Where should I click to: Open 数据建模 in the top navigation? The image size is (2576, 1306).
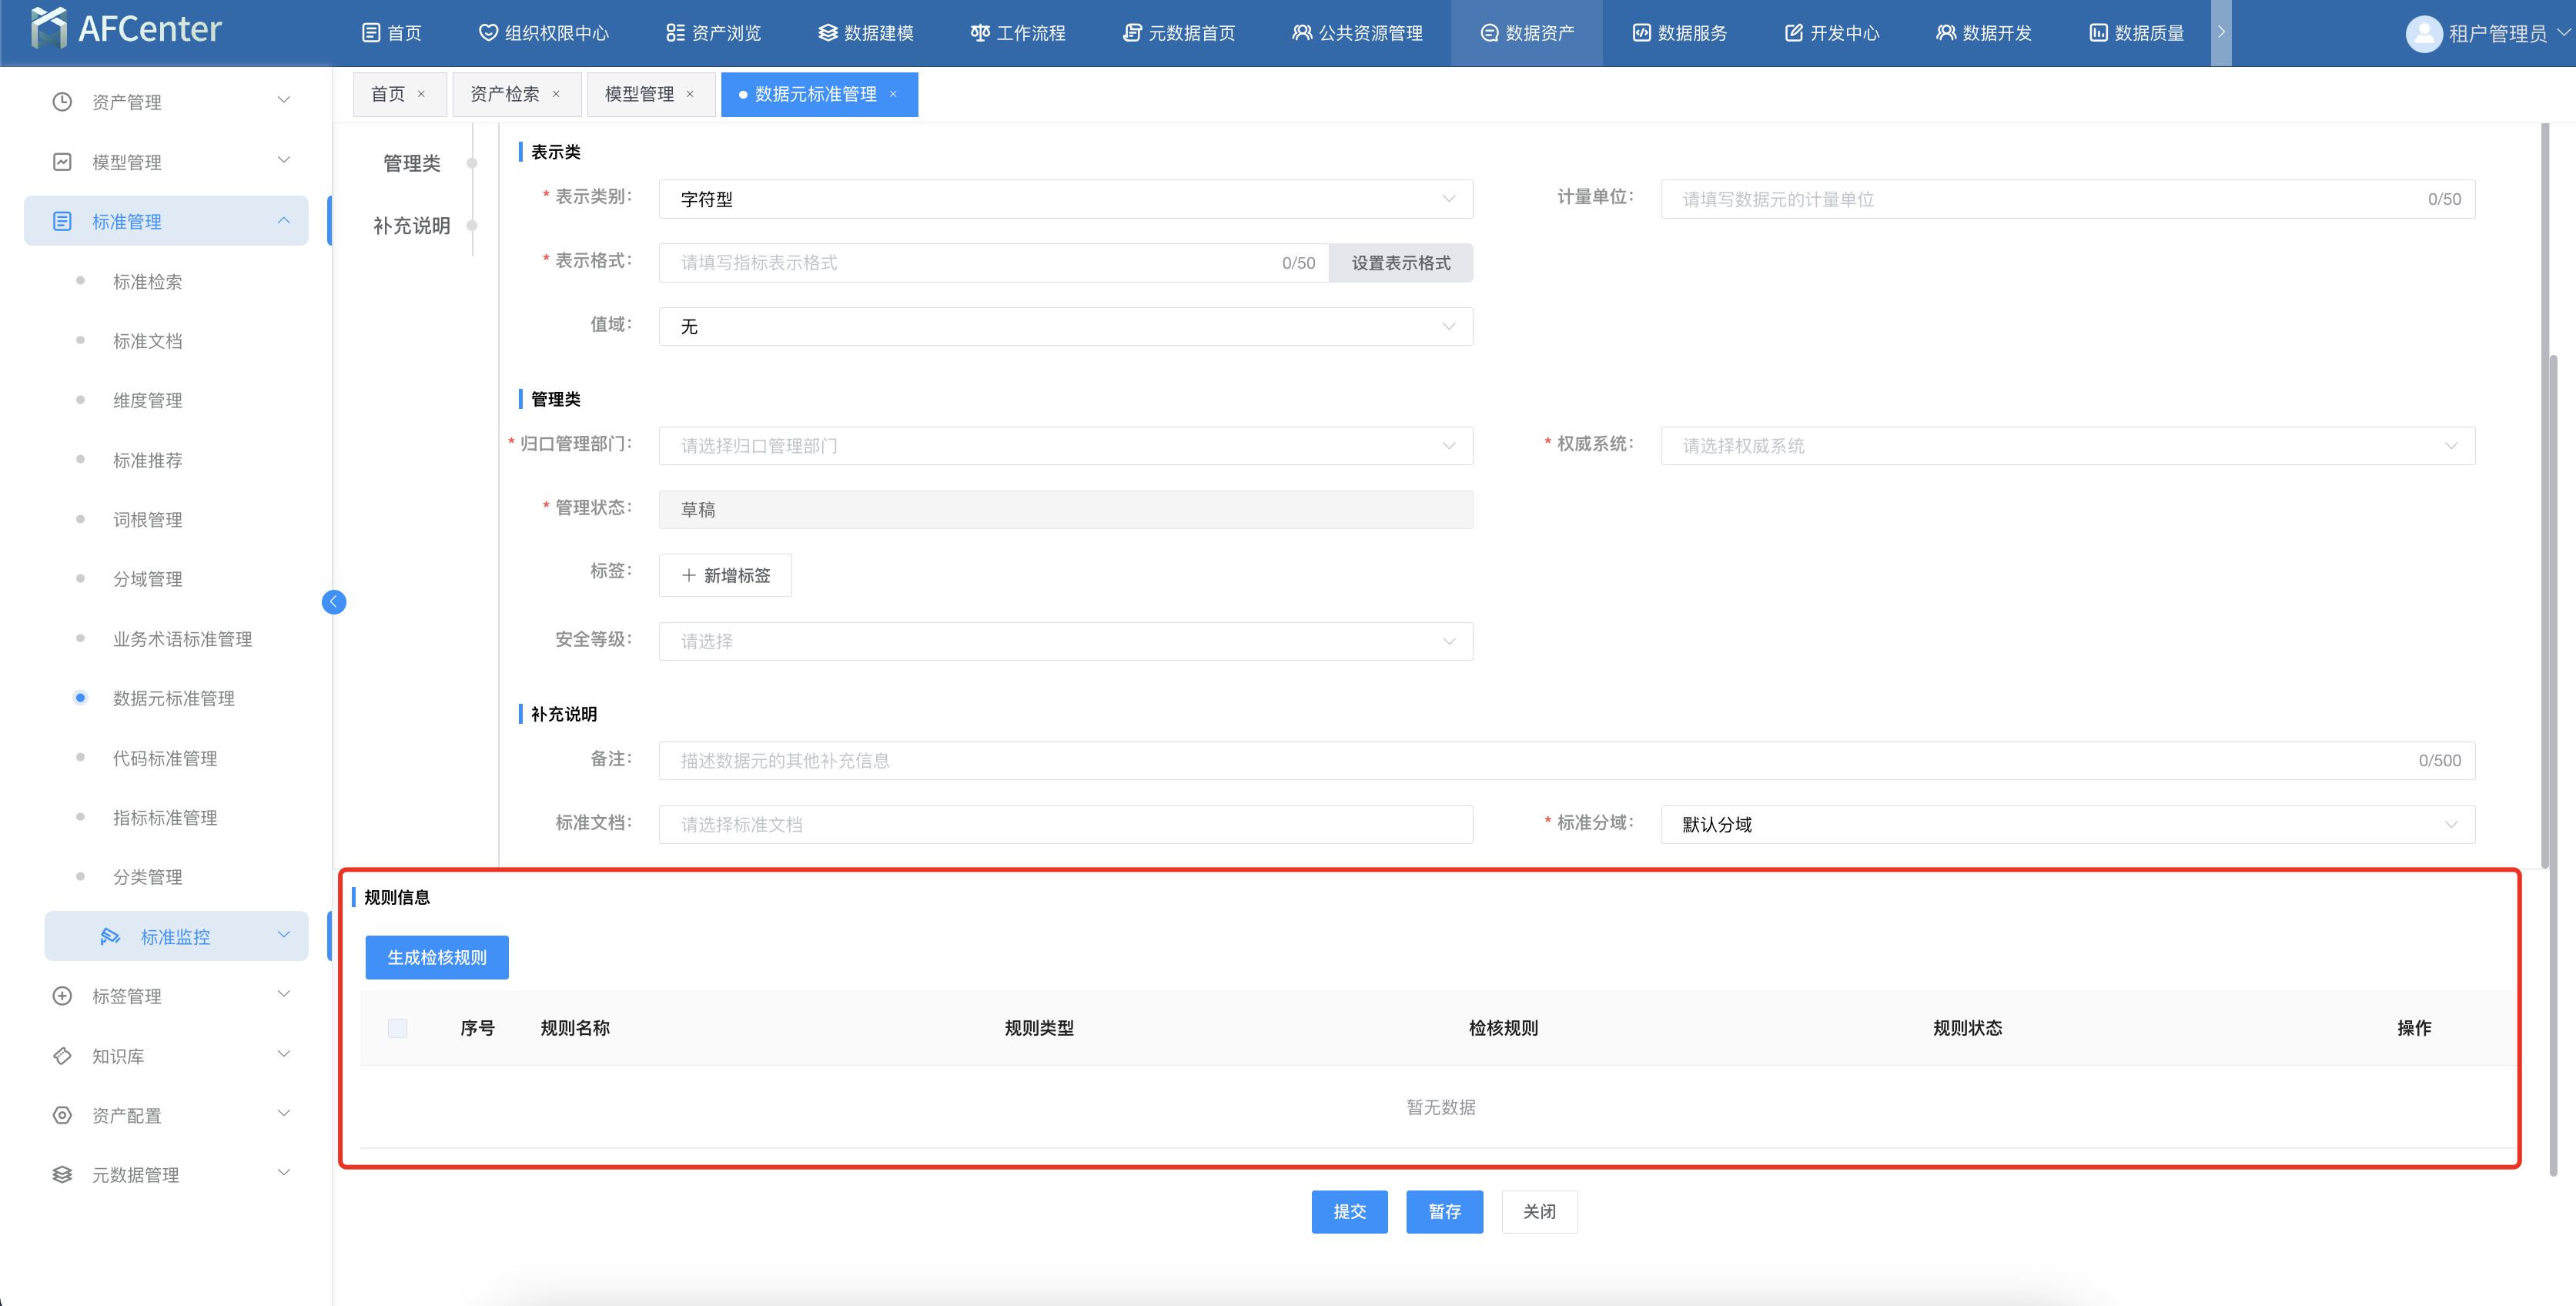(866, 33)
